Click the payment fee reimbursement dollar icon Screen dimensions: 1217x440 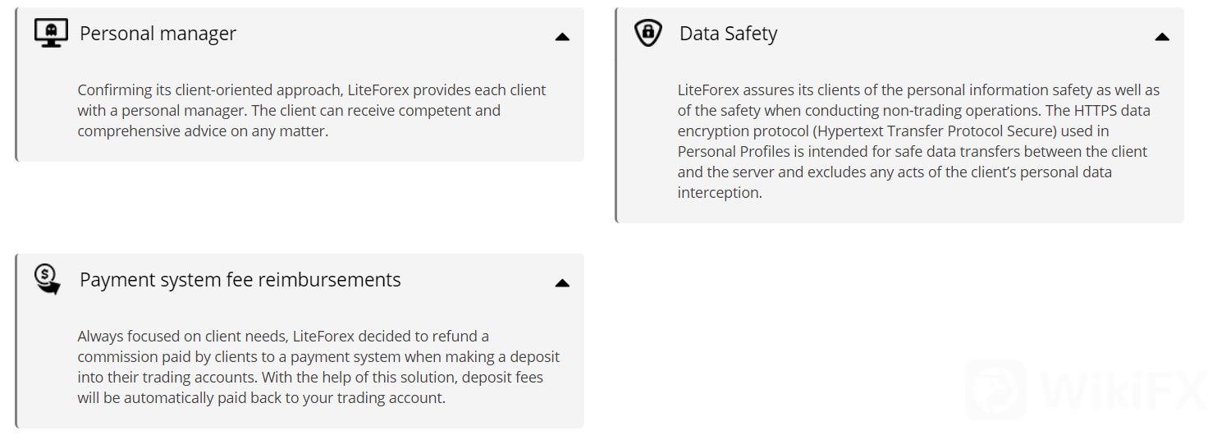click(x=48, y=279)
